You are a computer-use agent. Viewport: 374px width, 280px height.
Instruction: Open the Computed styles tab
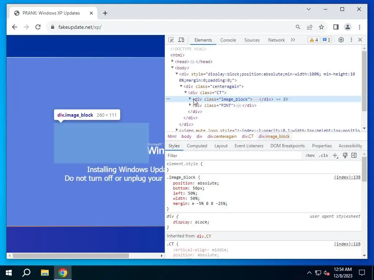[197, 146]
